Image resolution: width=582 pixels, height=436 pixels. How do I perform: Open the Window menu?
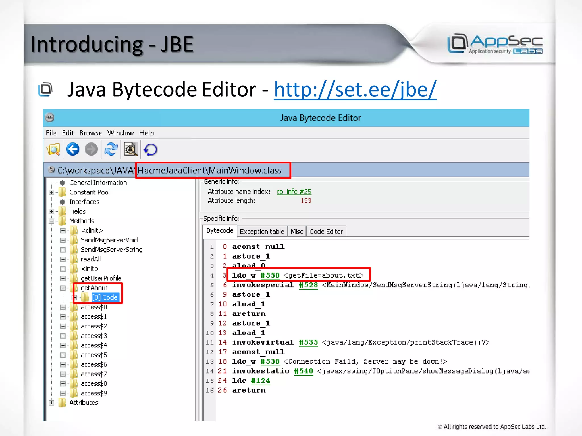coord(120,133)
